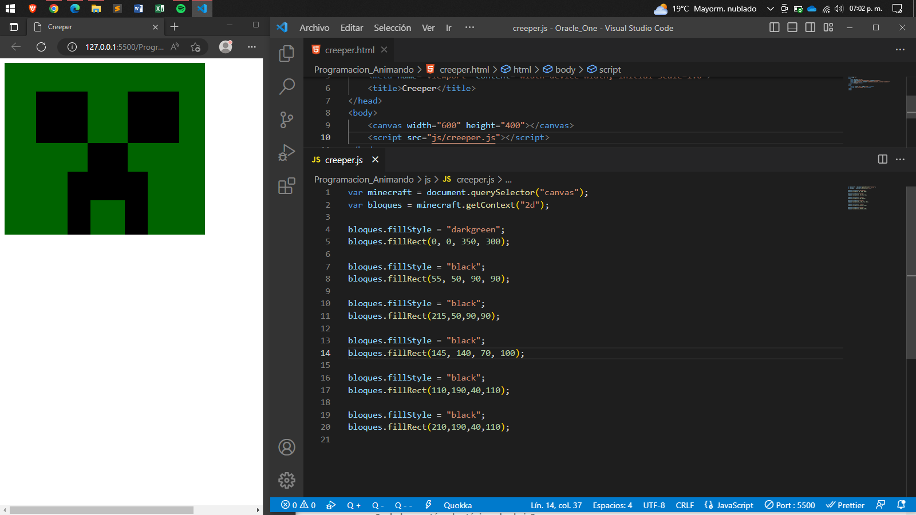The image size is (916, 515).
Task: Click Q- in status bar
Action: pyautogui.click(x=378, y=505)
